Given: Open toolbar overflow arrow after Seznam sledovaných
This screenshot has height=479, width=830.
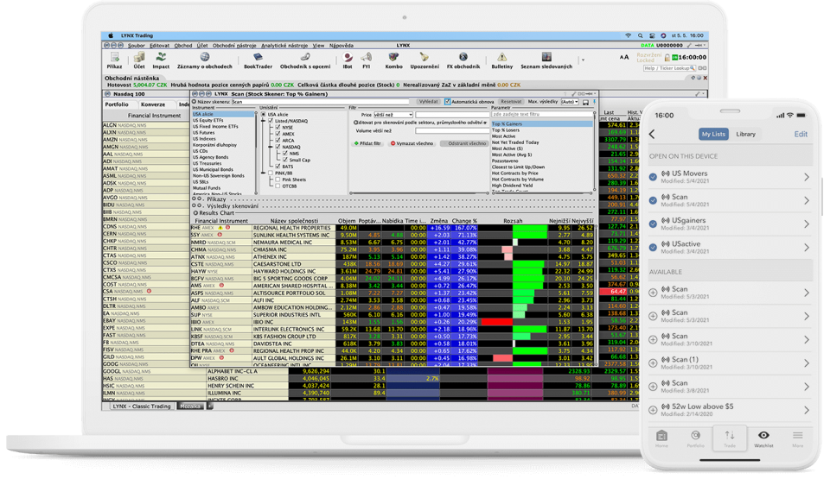Looking at the screenshot, I should tap(583, 60).
